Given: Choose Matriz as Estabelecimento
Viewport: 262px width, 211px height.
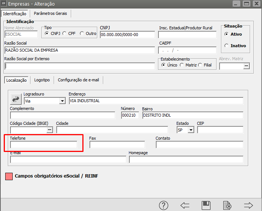Looking at the screenshot, I should point(182,65).
